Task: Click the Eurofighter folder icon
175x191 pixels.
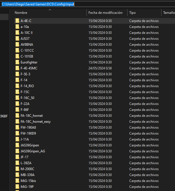Action: coord(17,62)
